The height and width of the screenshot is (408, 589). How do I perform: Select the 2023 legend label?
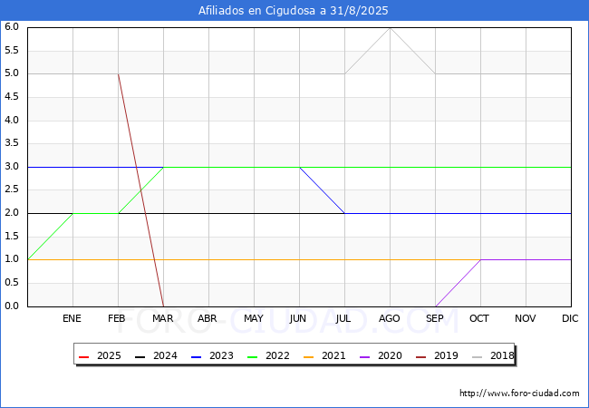[221, 355]
